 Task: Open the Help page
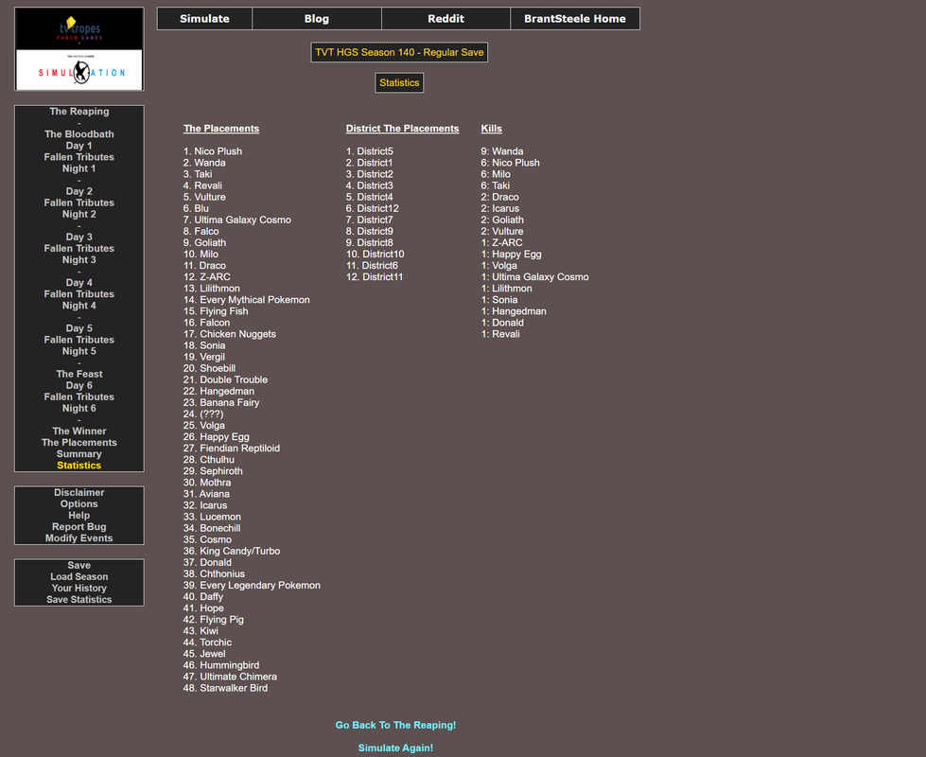coord(79,516)
